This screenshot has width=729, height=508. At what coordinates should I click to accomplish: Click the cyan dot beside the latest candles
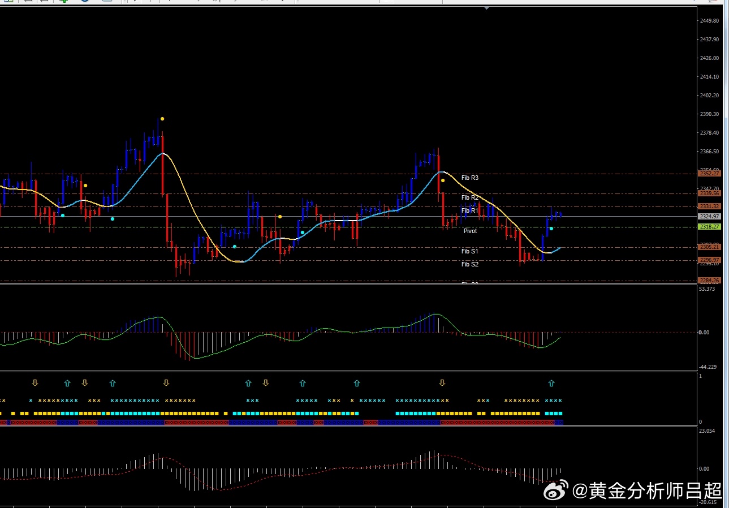551,229
